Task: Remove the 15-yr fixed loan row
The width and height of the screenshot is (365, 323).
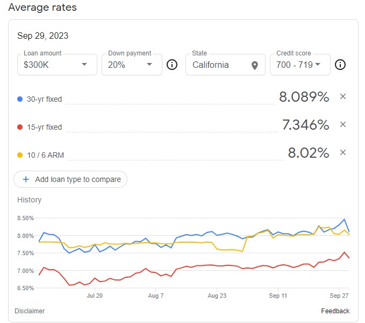Action: pyautogui.click(x=343, y=125)
